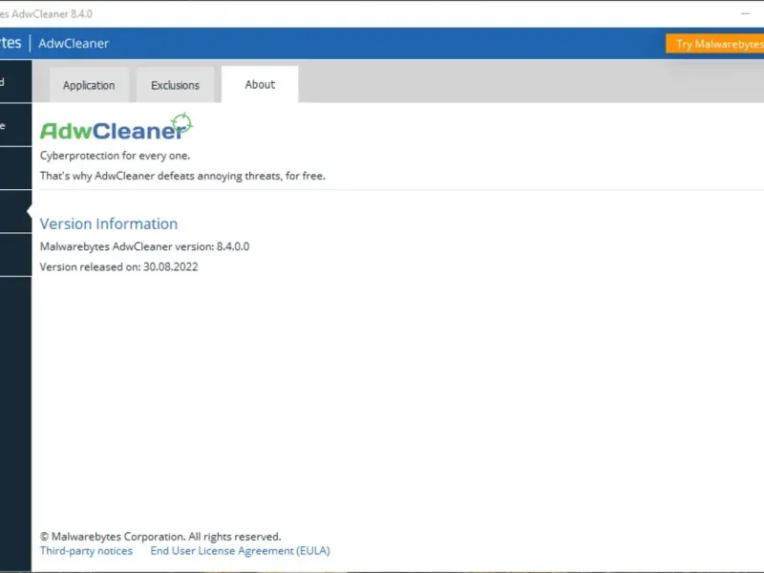
Task: Click 'Malwarebytes AdwCleaner version: 8.4.0.0' text
Action: [145, 246]
